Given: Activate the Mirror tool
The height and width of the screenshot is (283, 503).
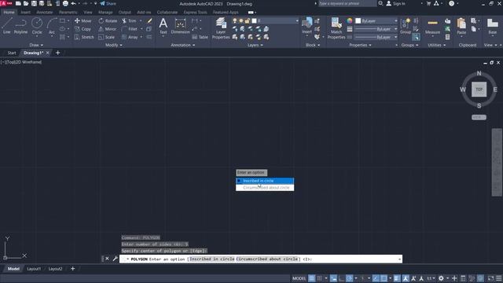Looking at the screenshot, I should [x=108, y=29].
